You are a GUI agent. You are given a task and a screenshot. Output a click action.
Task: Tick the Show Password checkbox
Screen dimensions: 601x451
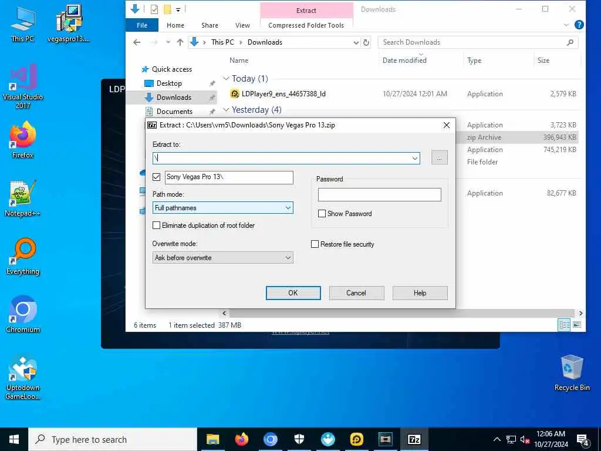[322, 214]
